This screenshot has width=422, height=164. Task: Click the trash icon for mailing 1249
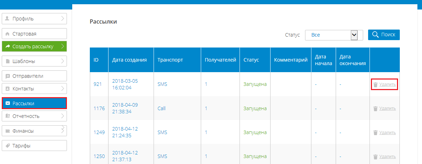(x=376, y=133)
